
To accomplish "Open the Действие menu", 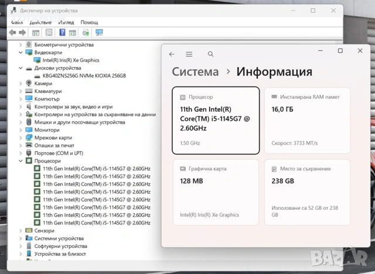I will click(40, 22).
